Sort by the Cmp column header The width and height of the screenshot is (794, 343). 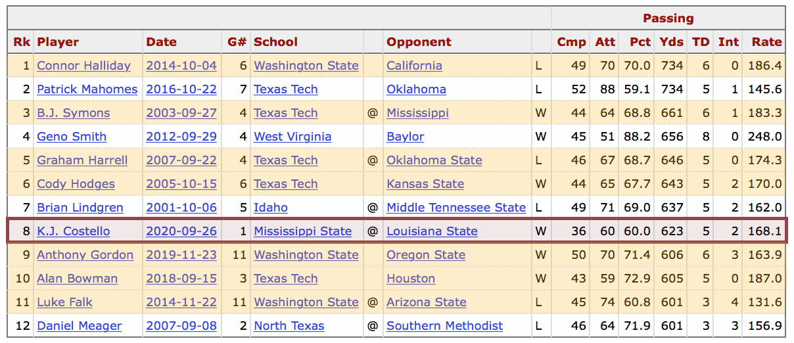click(571, 42)
